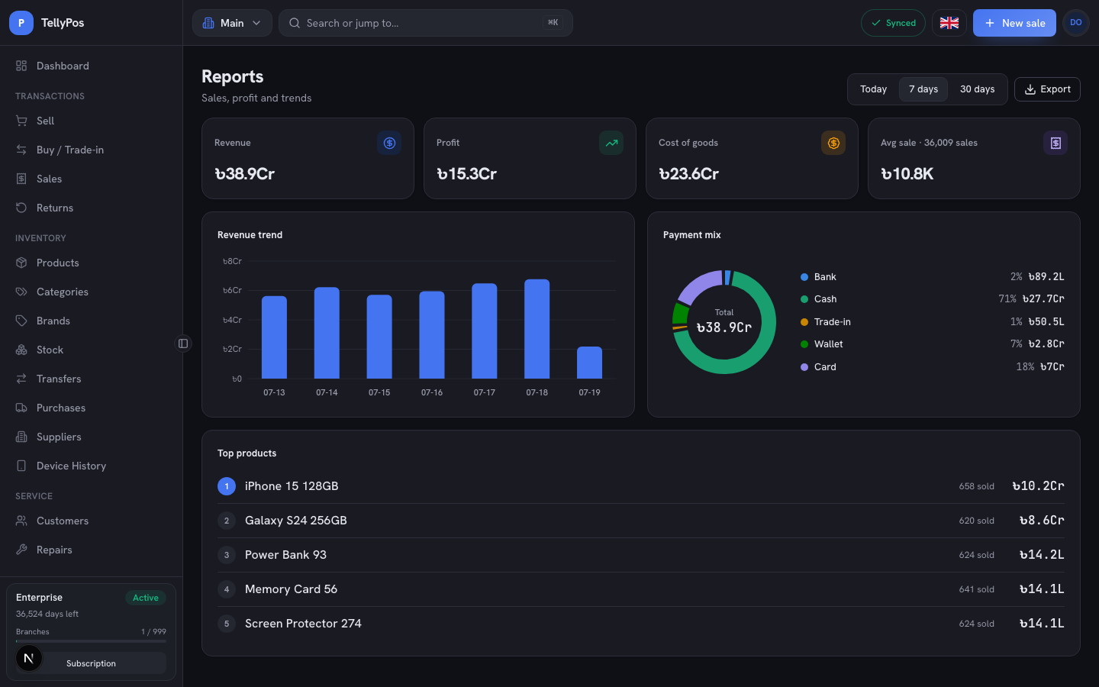
Task: Select Screen Protector 274 row
Action: (x=641, y=624)
